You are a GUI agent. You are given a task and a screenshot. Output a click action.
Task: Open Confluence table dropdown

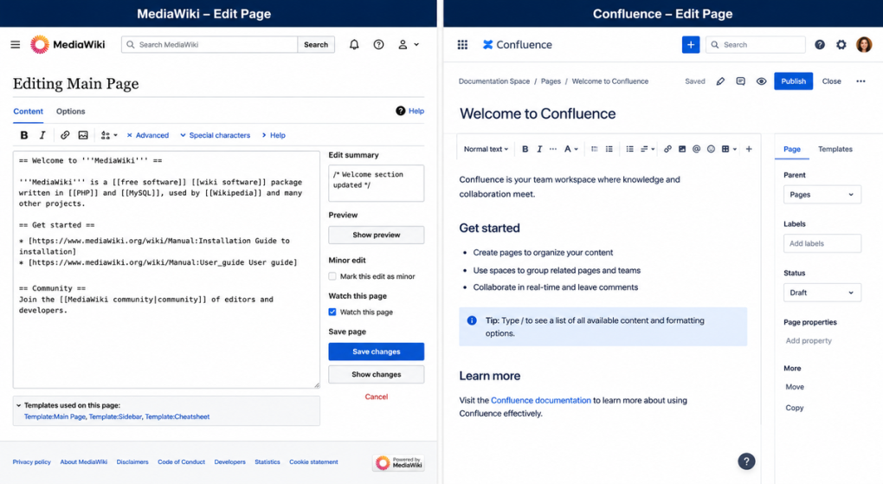[729, 149]
